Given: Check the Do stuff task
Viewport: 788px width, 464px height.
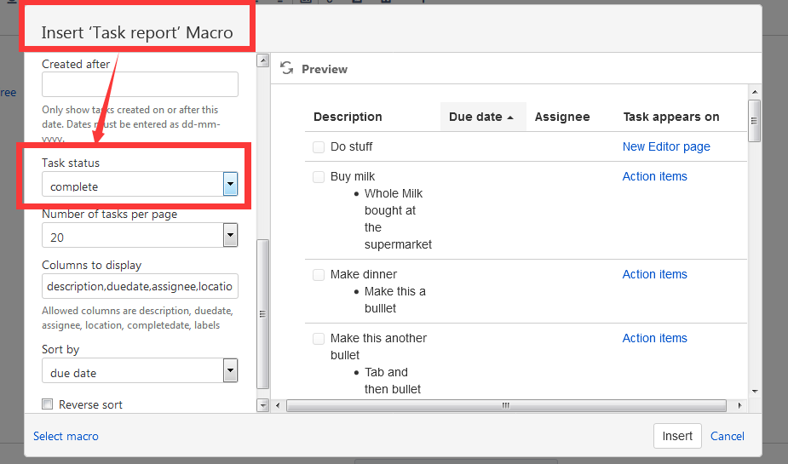Looking at the screenshot, I should point(319,147).
